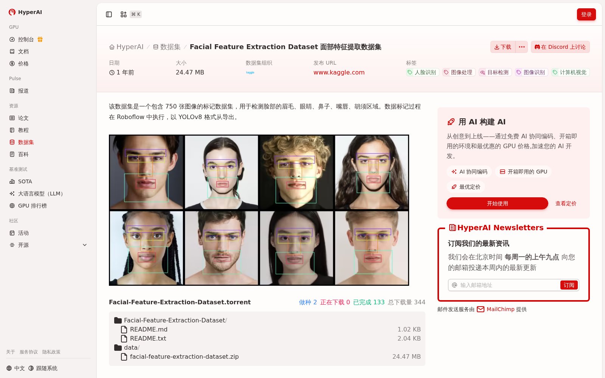Click the 已完成 133 status text
The image size is (605, 378).
[369, 302]
